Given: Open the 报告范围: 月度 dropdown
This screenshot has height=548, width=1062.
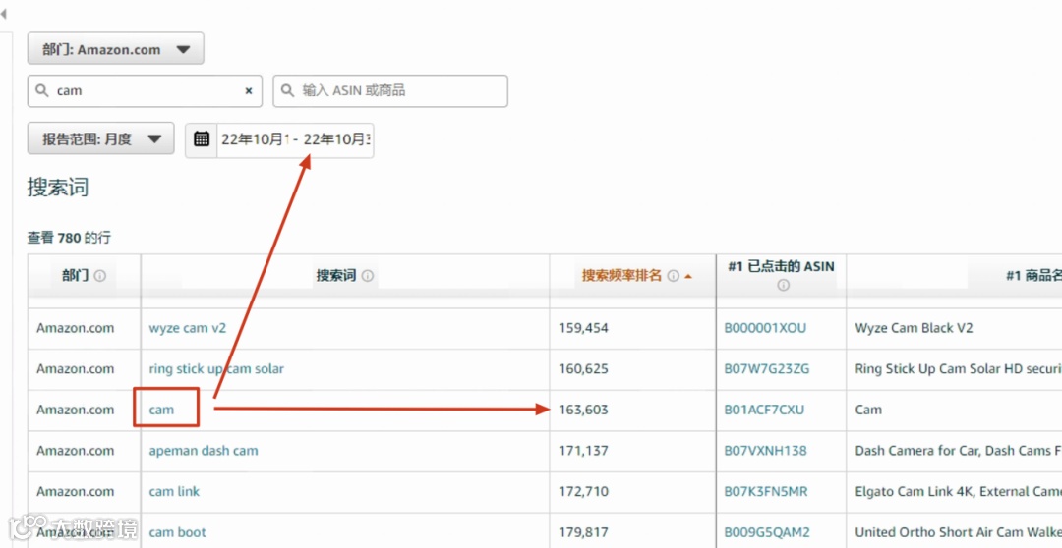Looking at the screenshot, I should pos(101,139).
